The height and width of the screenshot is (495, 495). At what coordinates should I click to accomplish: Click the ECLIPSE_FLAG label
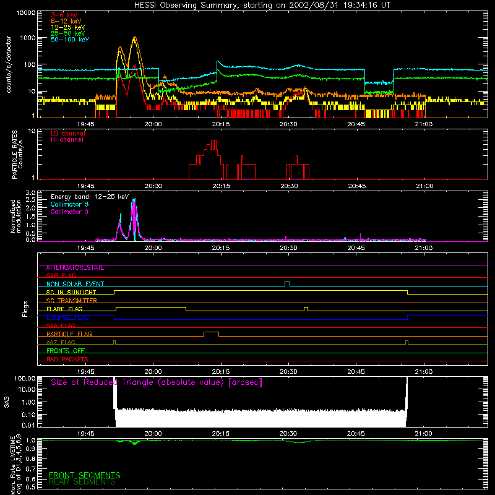(x=67, y=317)
